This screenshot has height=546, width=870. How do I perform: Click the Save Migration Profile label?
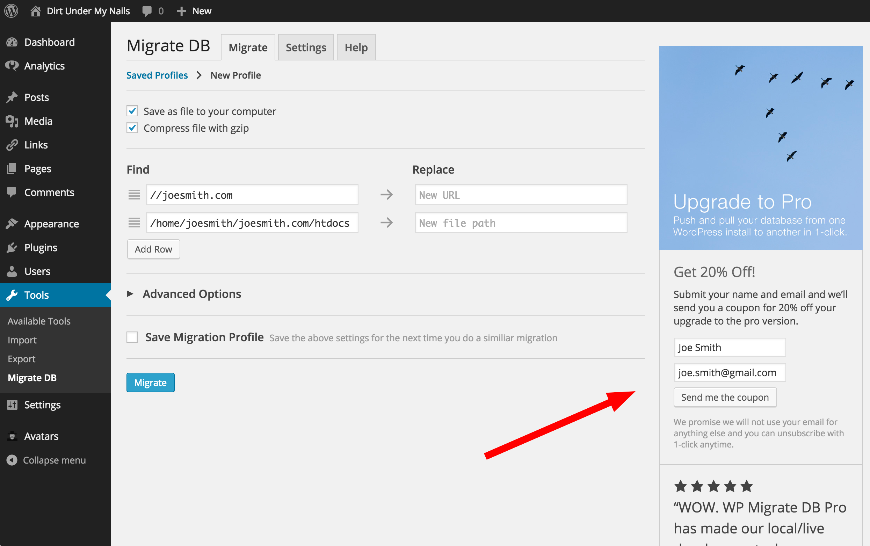pyautogui.click(x=204, y=337)
